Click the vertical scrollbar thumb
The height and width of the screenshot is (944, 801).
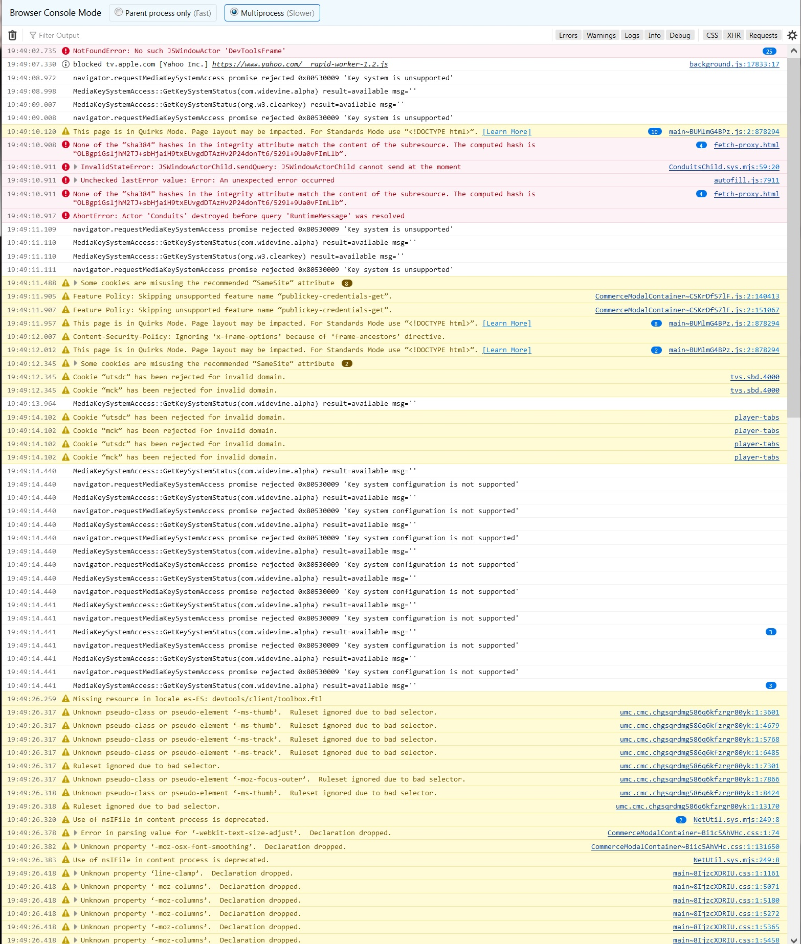[793, 237]
